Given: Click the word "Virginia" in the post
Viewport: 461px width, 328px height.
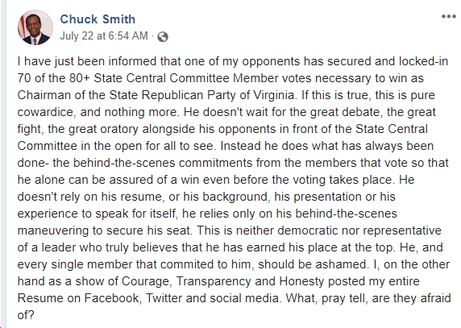Looking at the screenshot, I should click(x=273, y=95).
